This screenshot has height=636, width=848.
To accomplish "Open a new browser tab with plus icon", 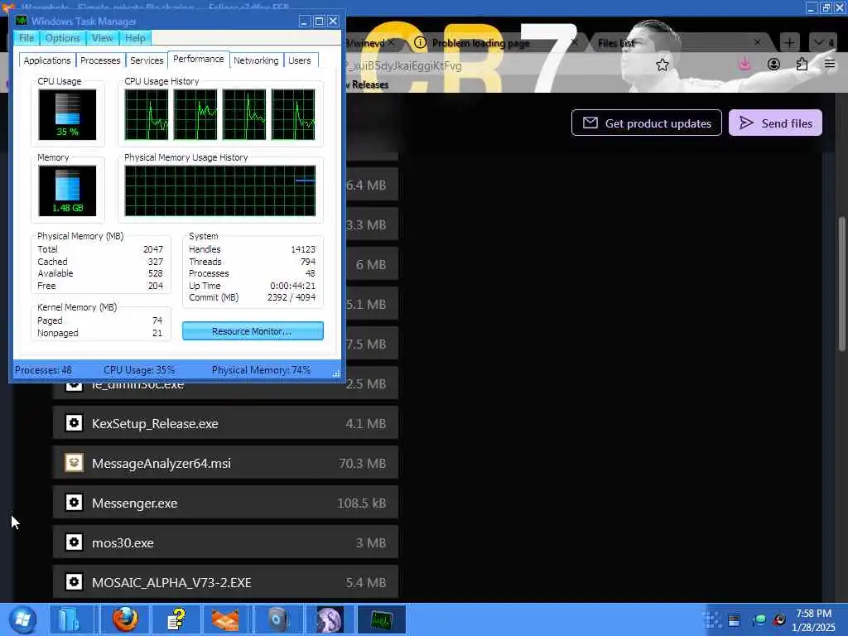I will coord(789,42).
